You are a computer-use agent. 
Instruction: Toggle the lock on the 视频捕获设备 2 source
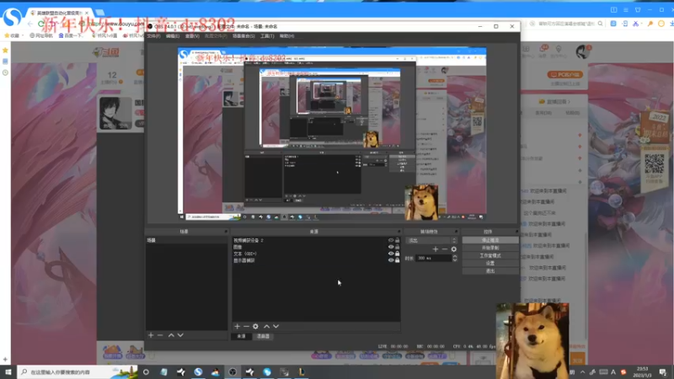(x=397, y=240)
